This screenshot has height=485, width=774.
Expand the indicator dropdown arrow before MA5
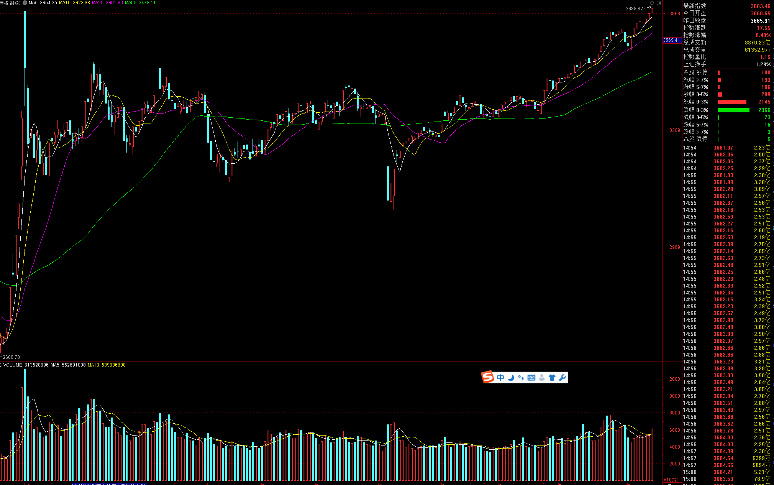pyautogui.click(x=25, y=3)
